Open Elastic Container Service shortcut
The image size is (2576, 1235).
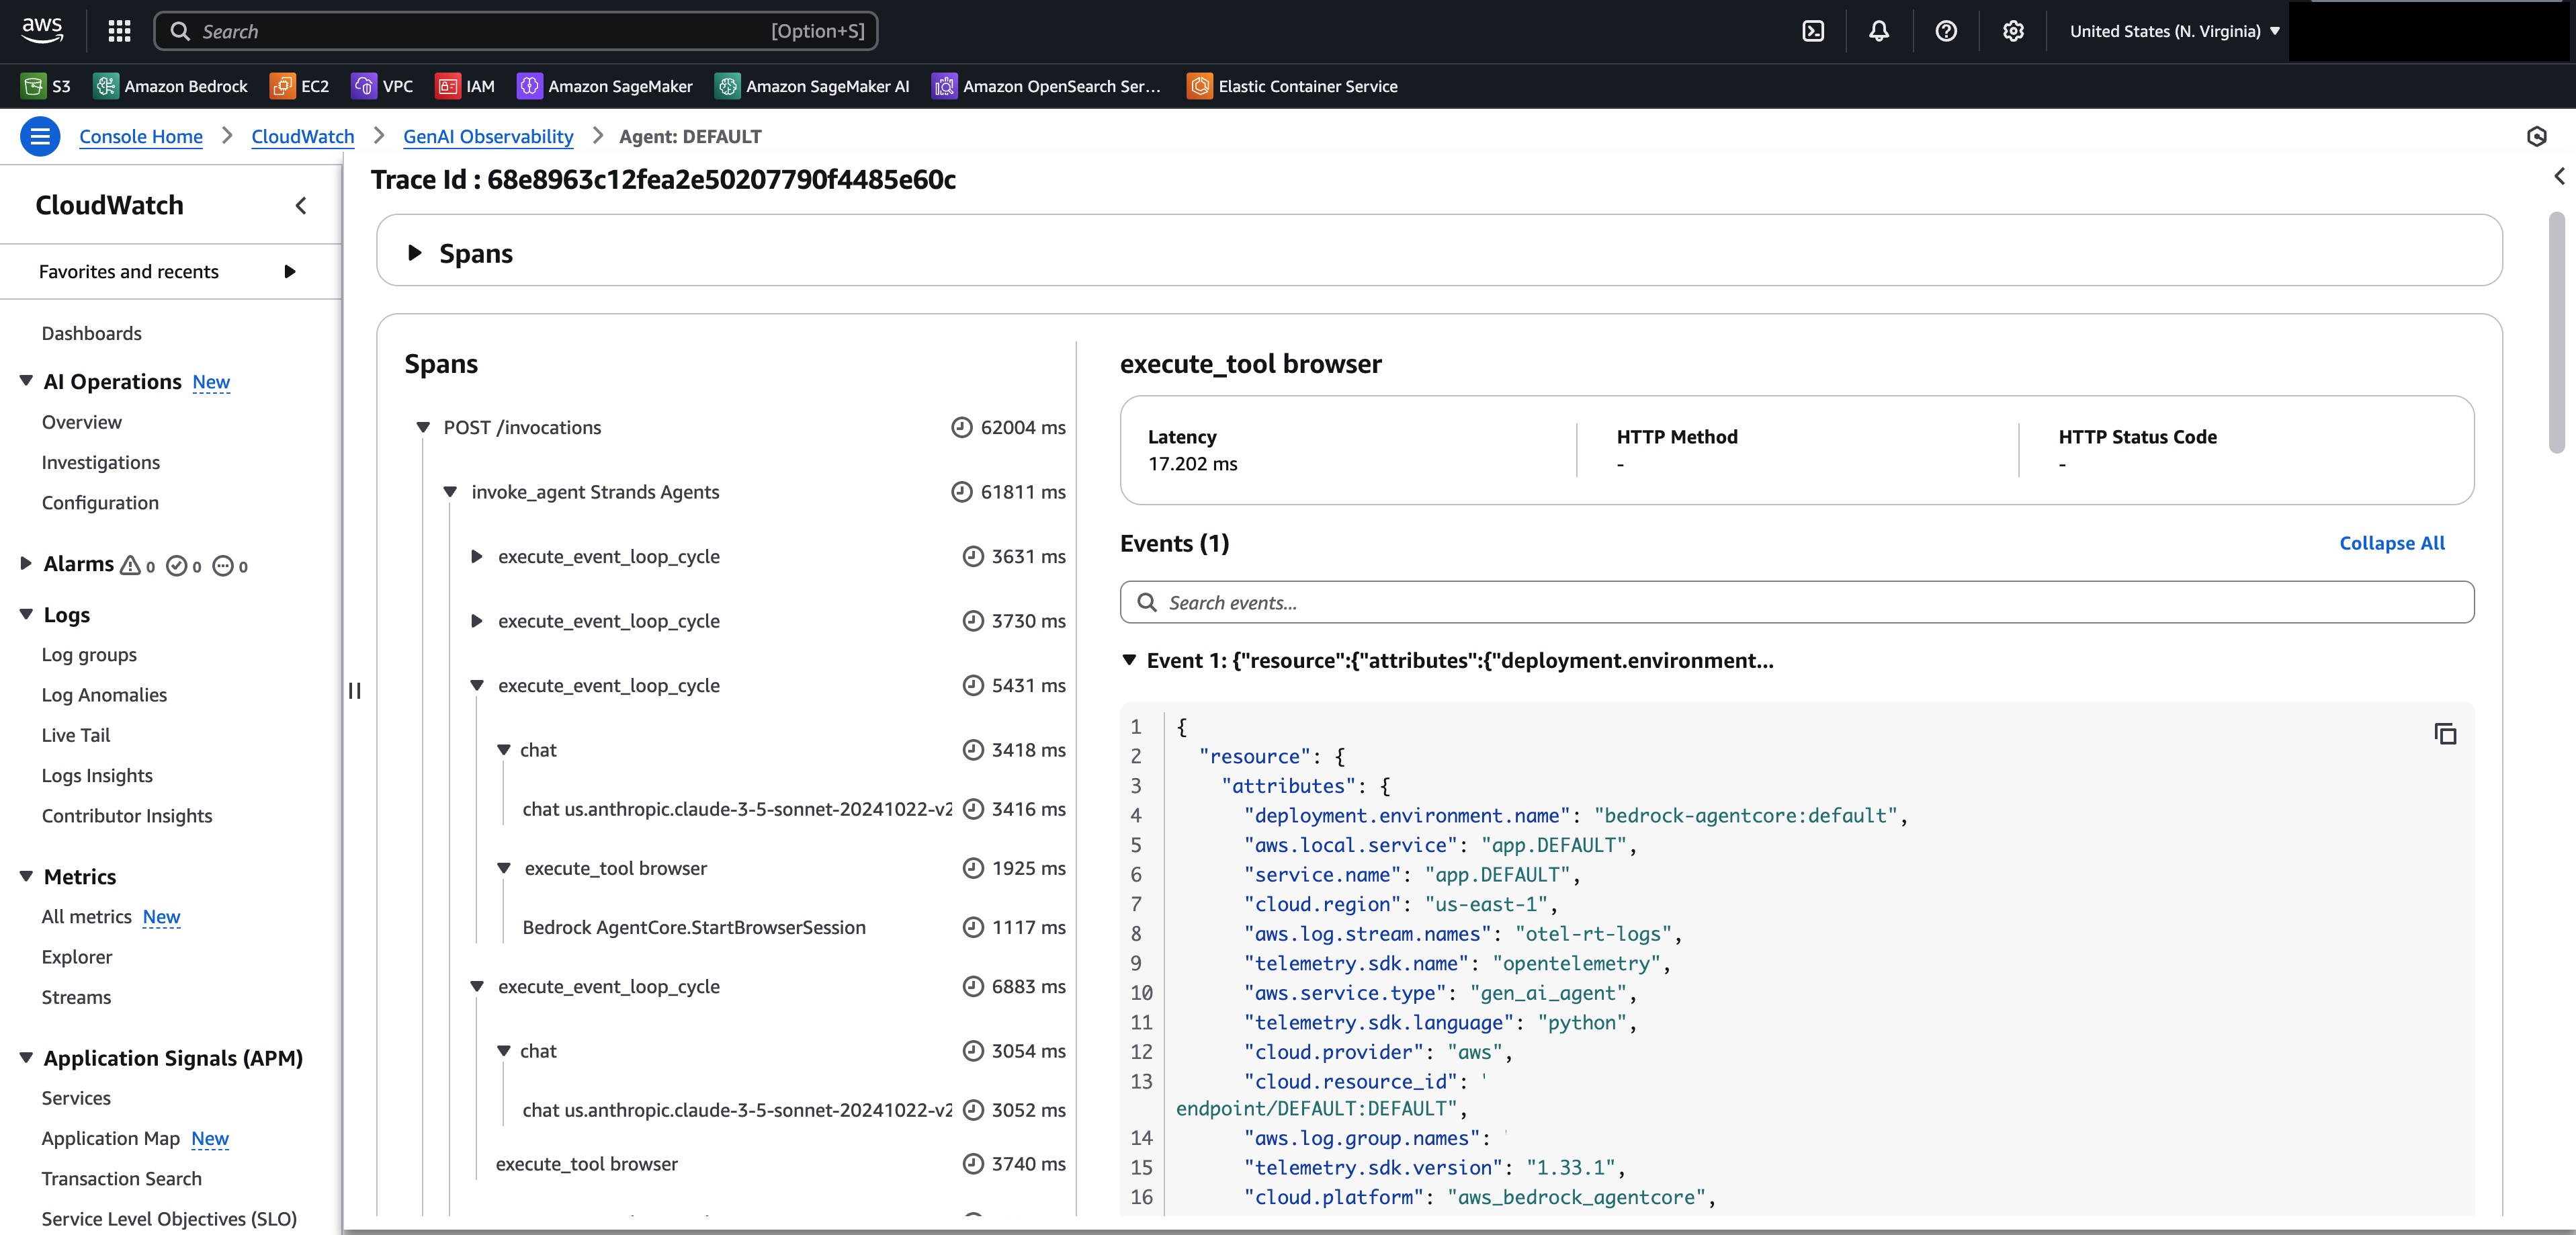[1293, 86]
